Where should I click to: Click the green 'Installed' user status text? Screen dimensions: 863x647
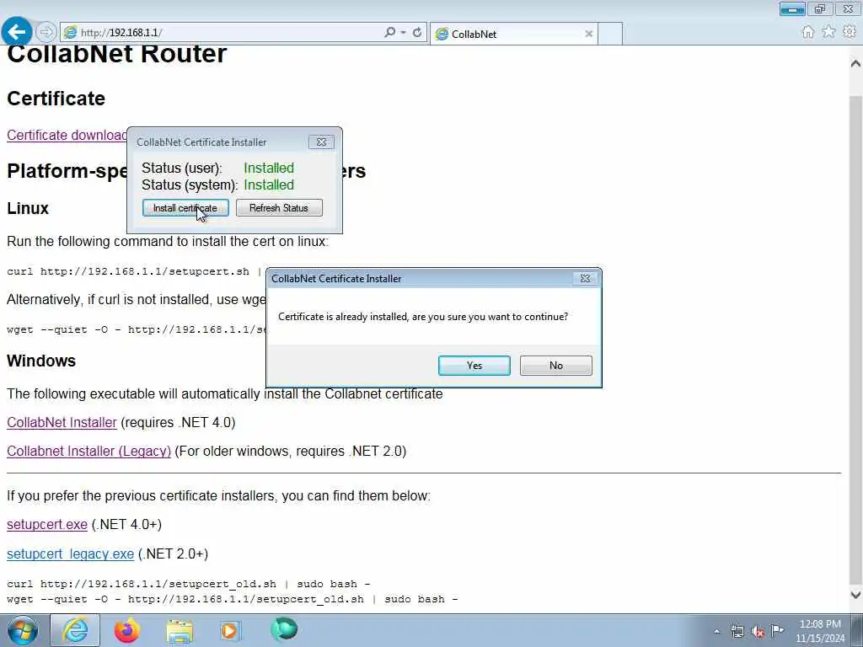(x=269, y=168)
